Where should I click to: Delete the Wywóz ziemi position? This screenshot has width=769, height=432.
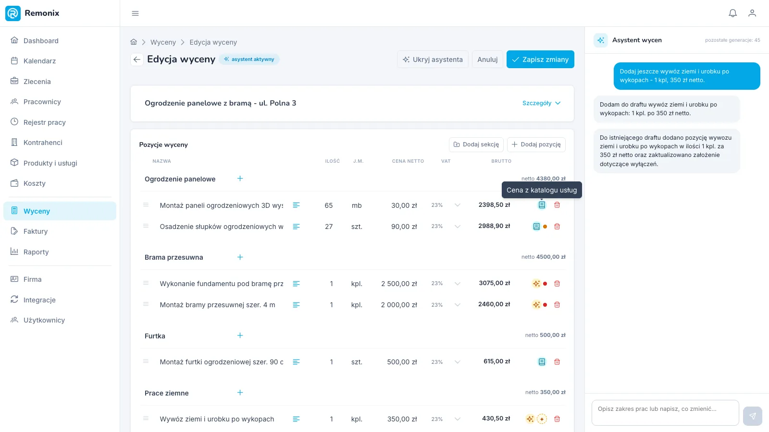point(557,419)
